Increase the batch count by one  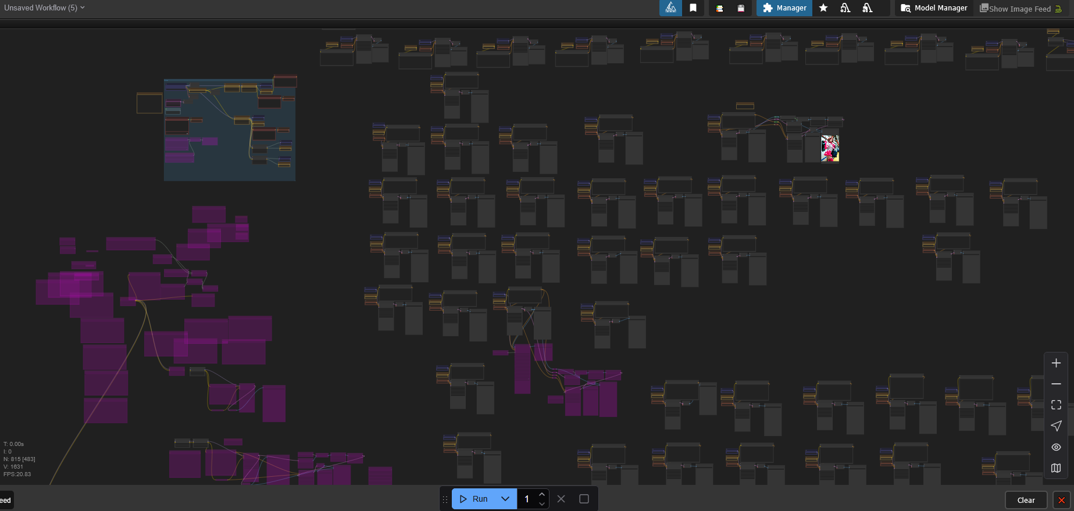[542, 494]
